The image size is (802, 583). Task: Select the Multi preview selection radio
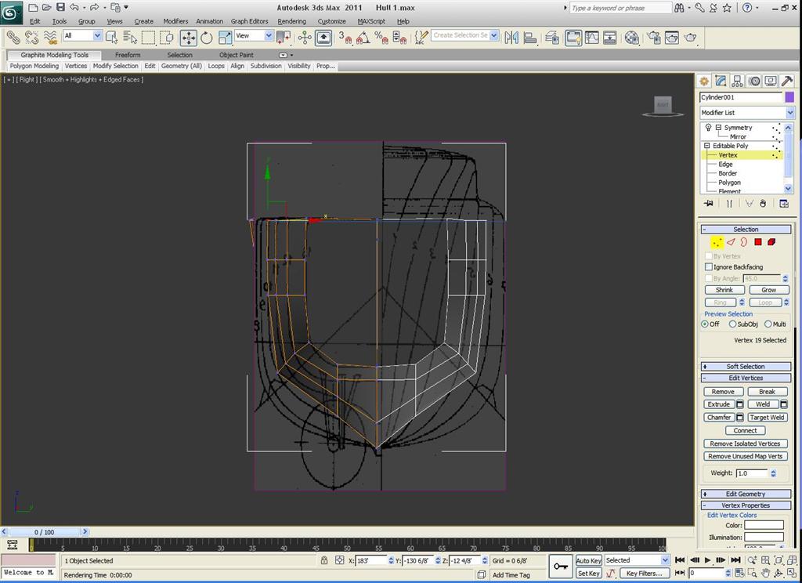[x=768, y=324]
